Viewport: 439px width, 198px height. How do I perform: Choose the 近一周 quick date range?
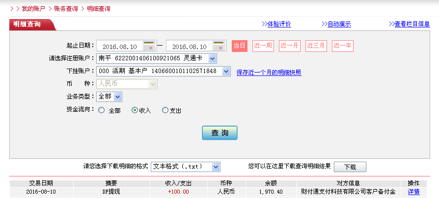[263, 46]
